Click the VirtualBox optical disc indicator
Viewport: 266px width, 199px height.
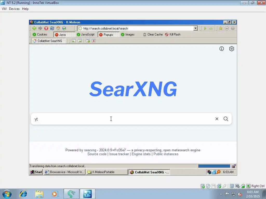pos(208,186)
